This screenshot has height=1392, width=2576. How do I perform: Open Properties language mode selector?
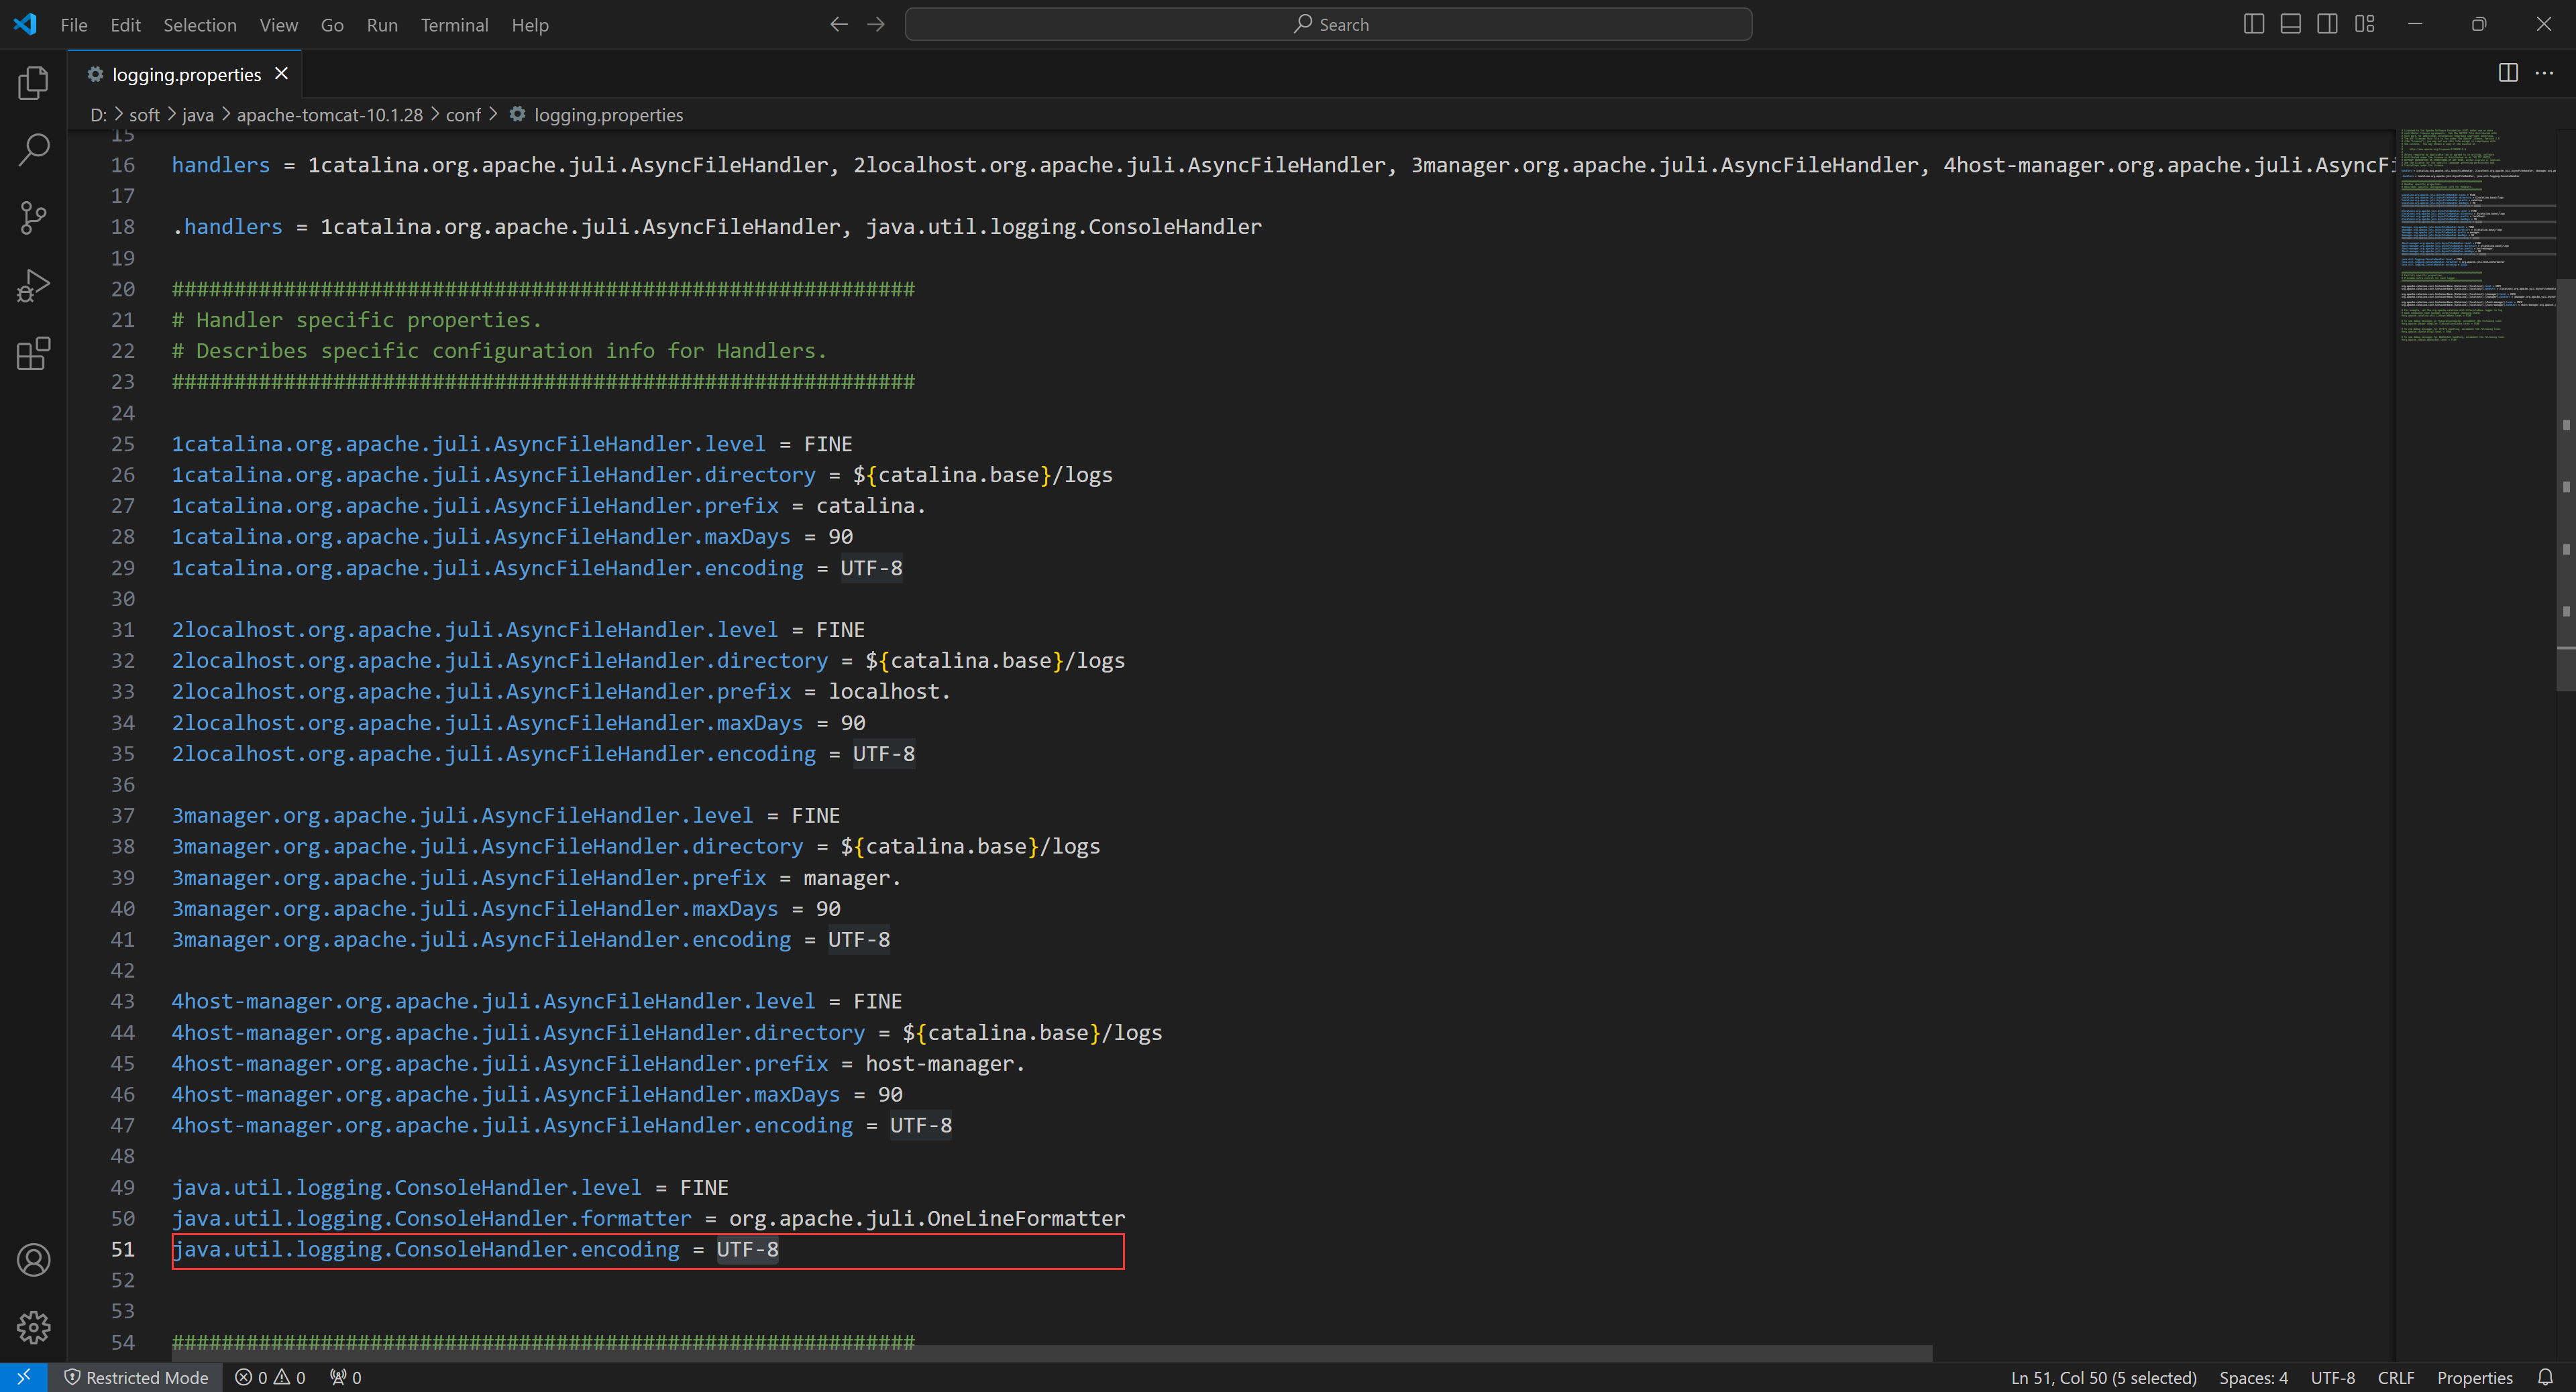[2474, 1377]
